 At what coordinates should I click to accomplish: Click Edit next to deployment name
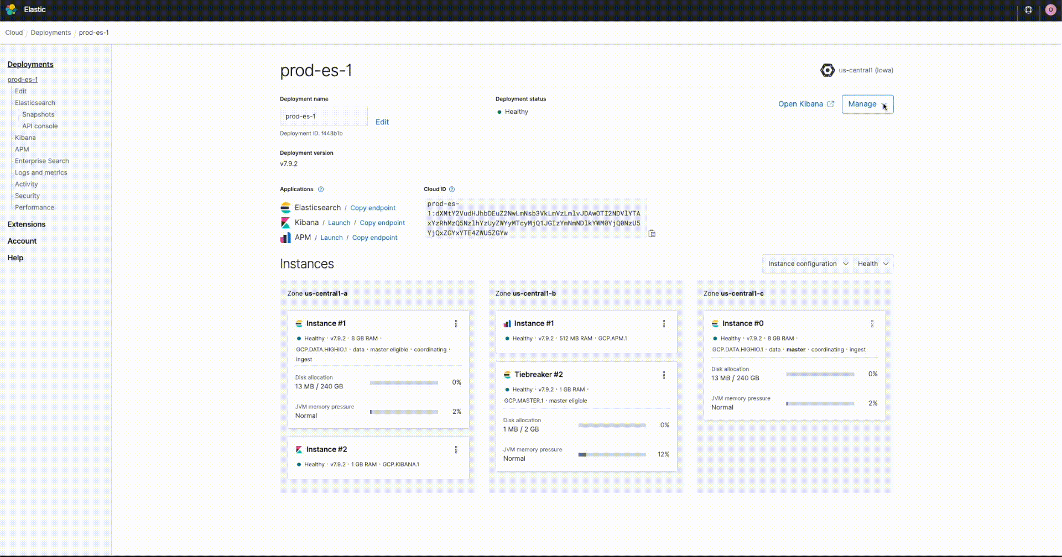click(x=382, y=122)
